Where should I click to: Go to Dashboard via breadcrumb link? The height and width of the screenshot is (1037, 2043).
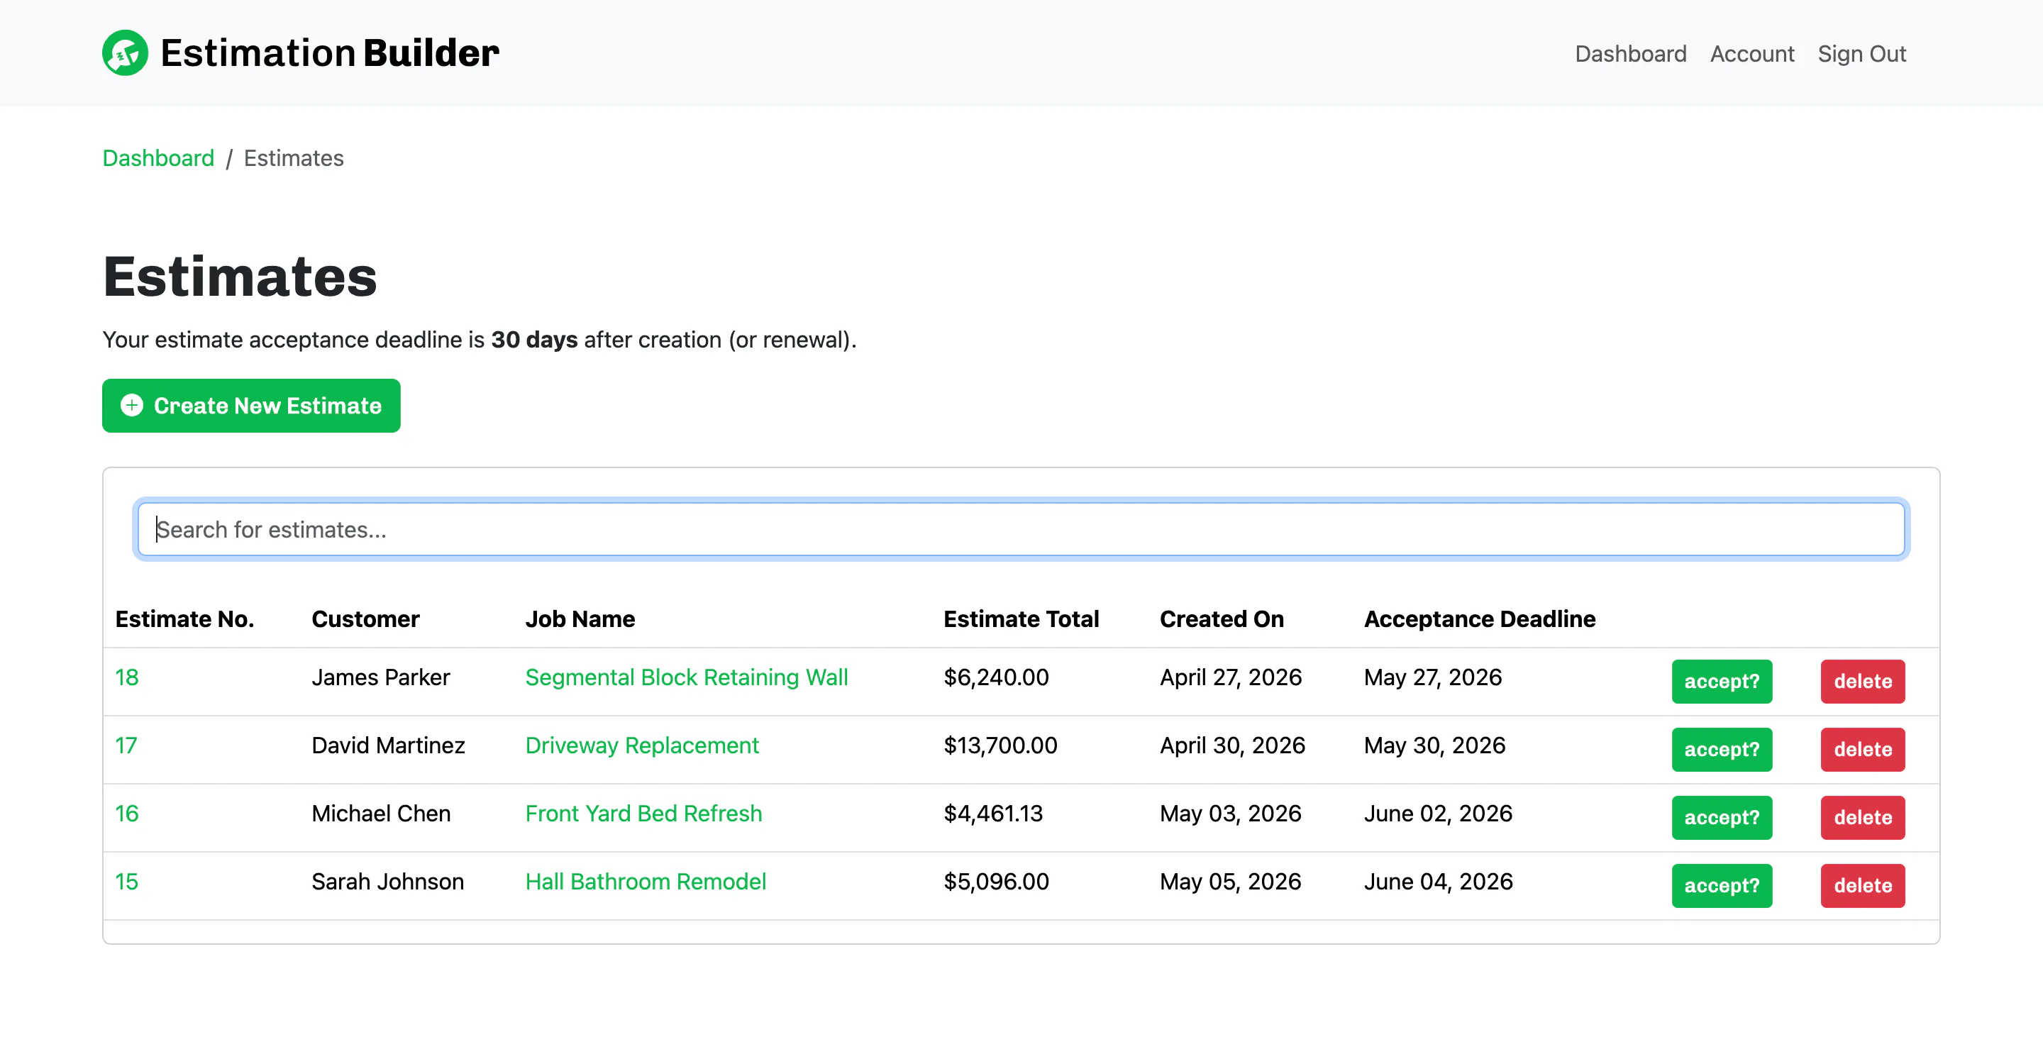(x=159, y=157)
